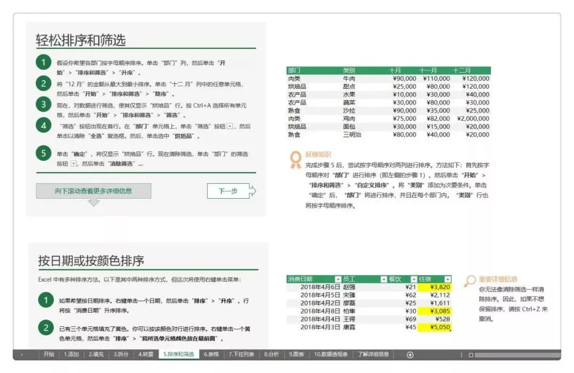
Task: Click the sheet navigation arrow before 开始 tab
Action: (x=22, y=355)
